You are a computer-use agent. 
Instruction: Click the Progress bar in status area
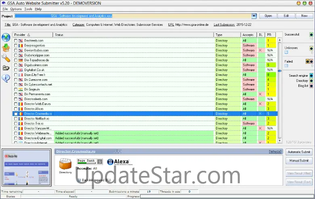click(227, 197)
